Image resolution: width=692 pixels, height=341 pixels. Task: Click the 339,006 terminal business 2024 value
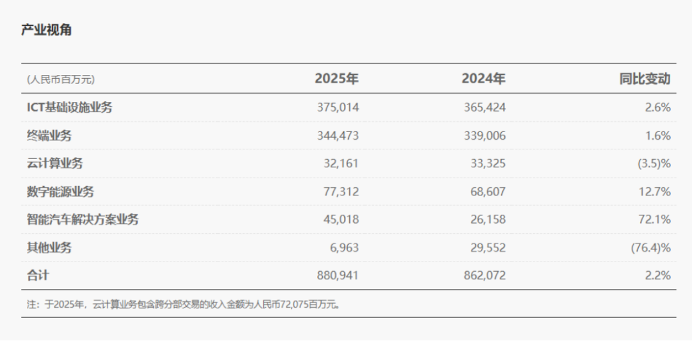[484, 135]
